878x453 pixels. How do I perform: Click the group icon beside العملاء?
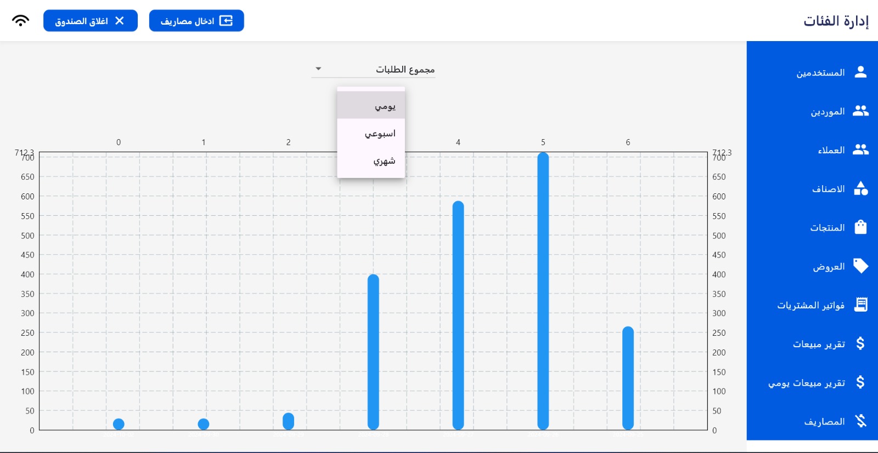point(860,150)
